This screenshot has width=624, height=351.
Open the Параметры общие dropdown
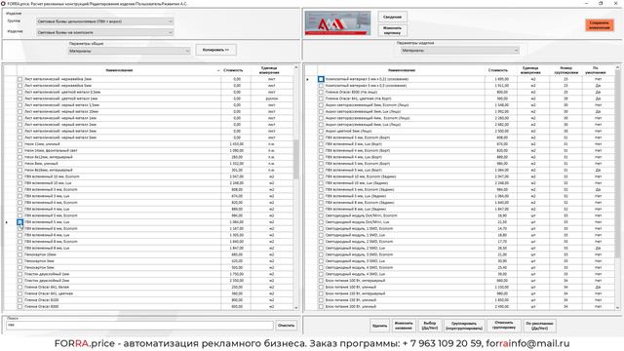[x=129, y=51]
